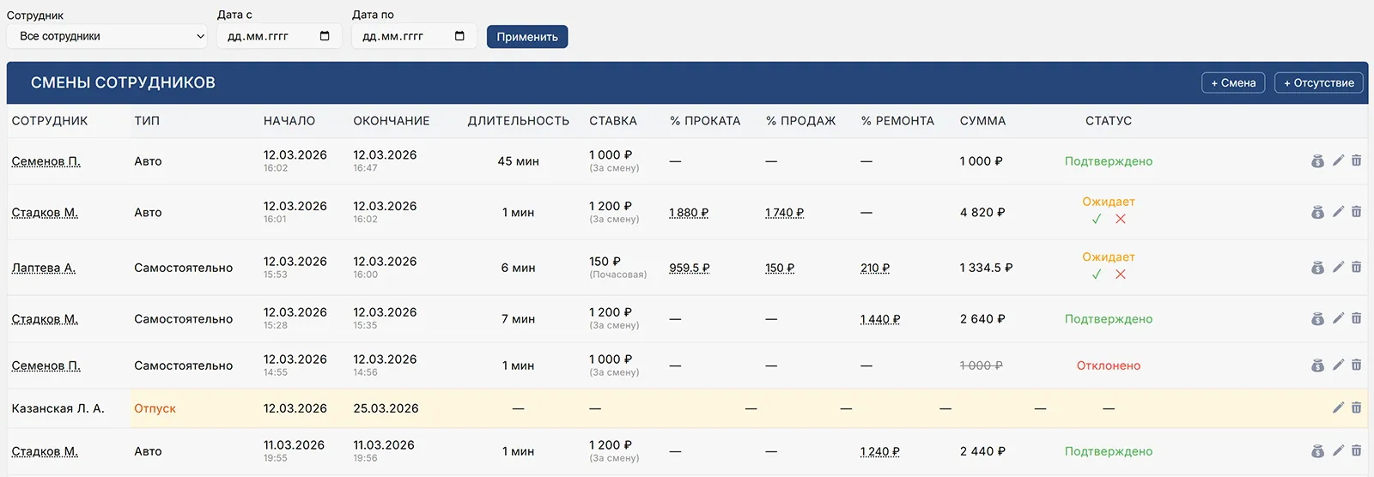1374x477 pixels.
Task: Open Стадков М. link in 15:28 row
Action: pos(45,319)
